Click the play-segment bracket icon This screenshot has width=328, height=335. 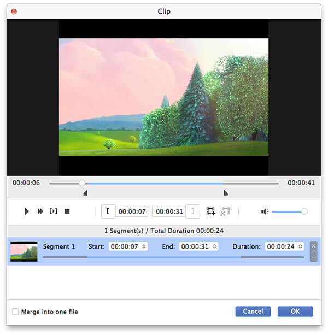pyautogui.click(x=54, y=211)
